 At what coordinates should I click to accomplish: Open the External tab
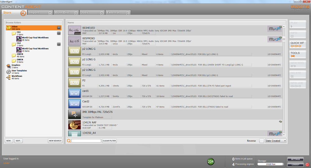coord(118,12)
